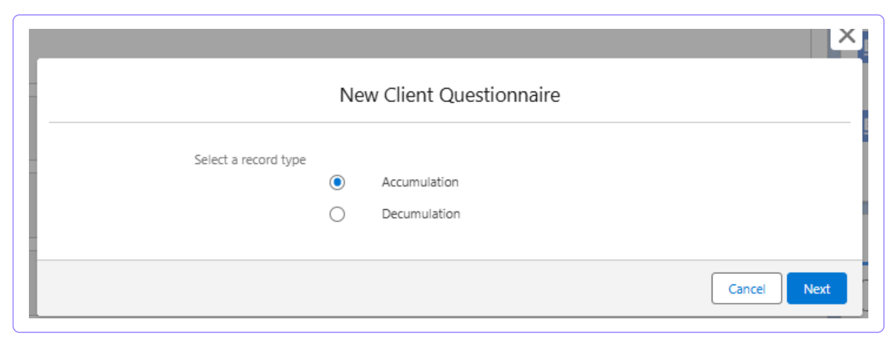
Task: Keep Accumulation as the selected record type
Action: click(x=337, y=182)
